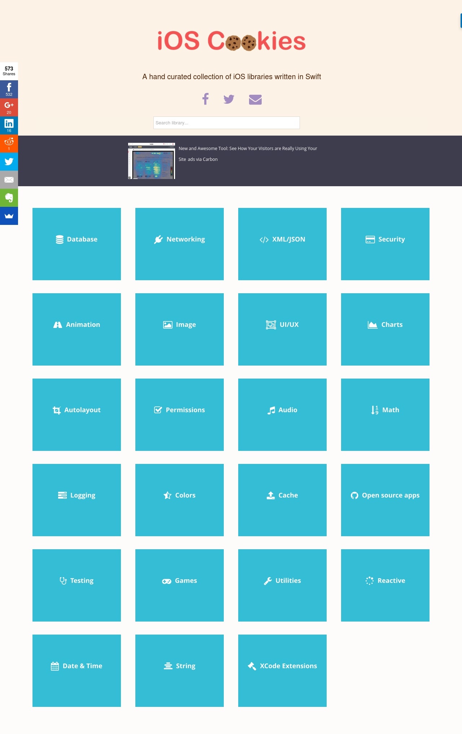Share on Facebook from the left share bar
This screenshot has width=462, height=734.
click(9, 89)
